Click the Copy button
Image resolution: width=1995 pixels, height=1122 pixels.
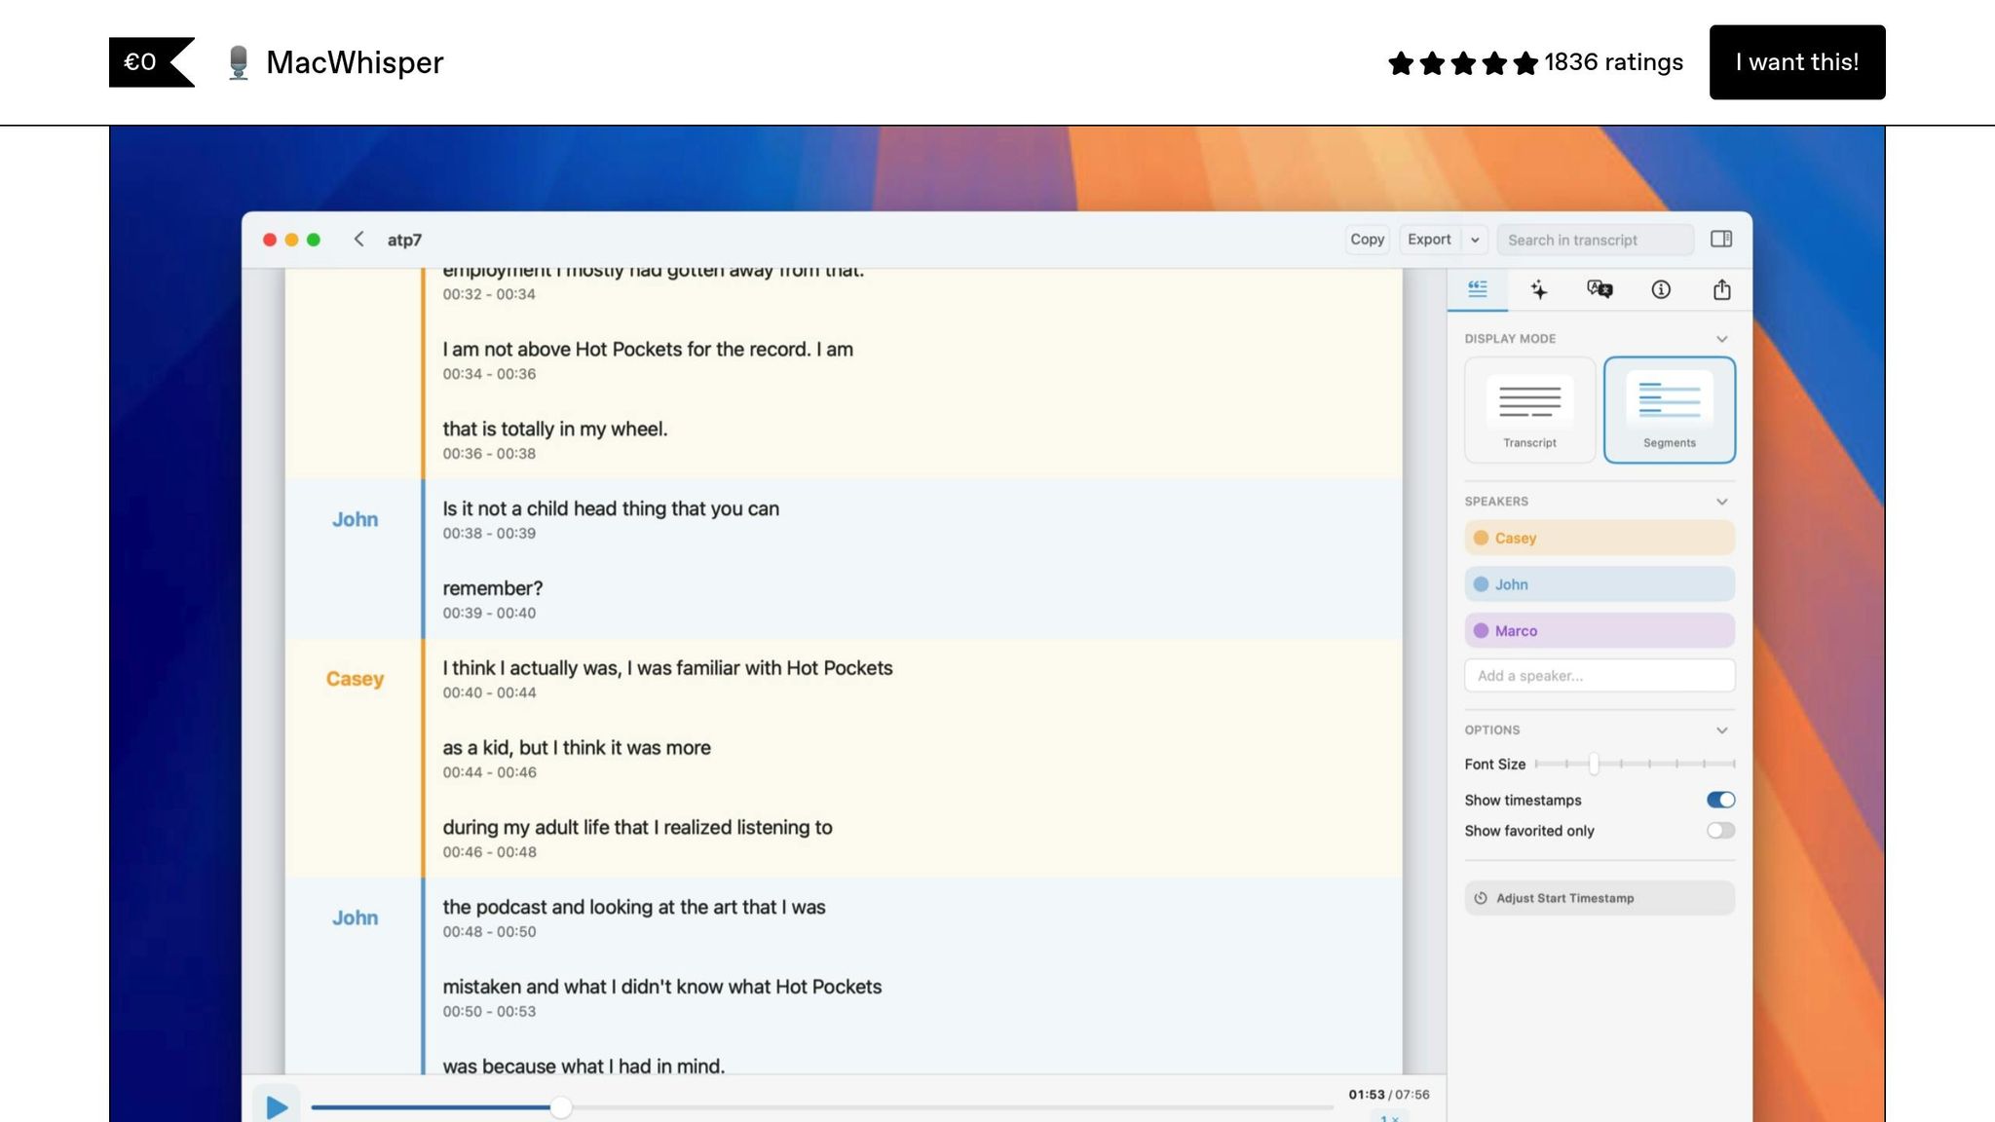[1367, 240]
